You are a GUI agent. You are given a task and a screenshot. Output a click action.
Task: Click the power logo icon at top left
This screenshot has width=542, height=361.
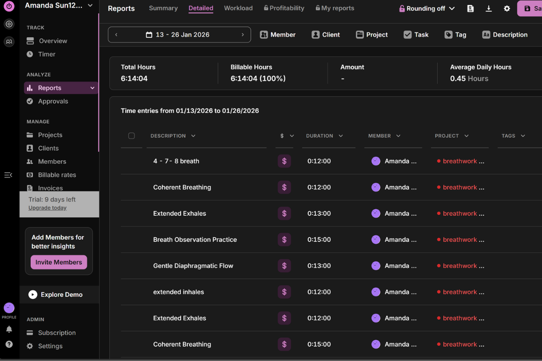click(9, 7)
